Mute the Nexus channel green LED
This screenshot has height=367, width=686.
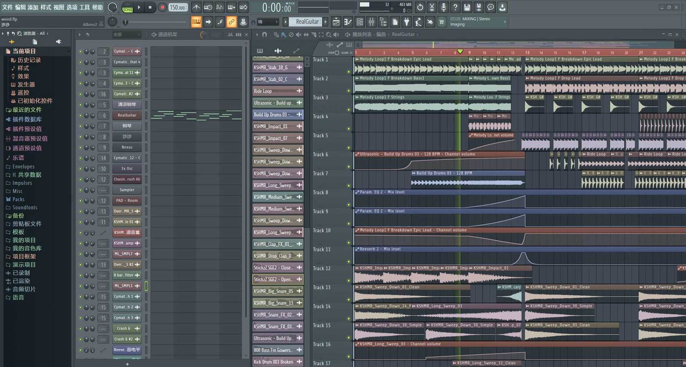pos(80,148)
